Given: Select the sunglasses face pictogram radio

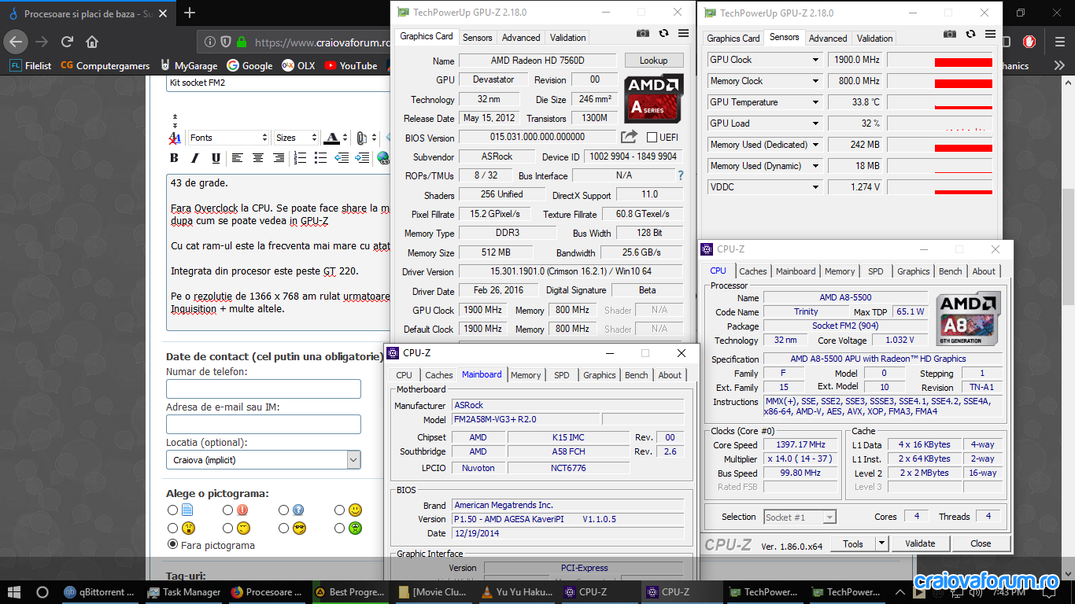Looking at the screenshot, I should [283, 528].
